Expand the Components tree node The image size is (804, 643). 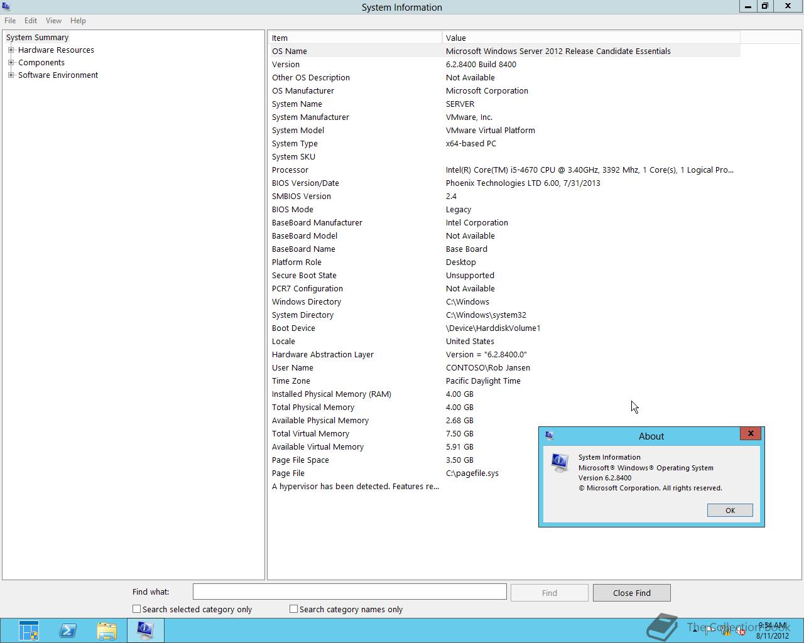click(11, 62)
